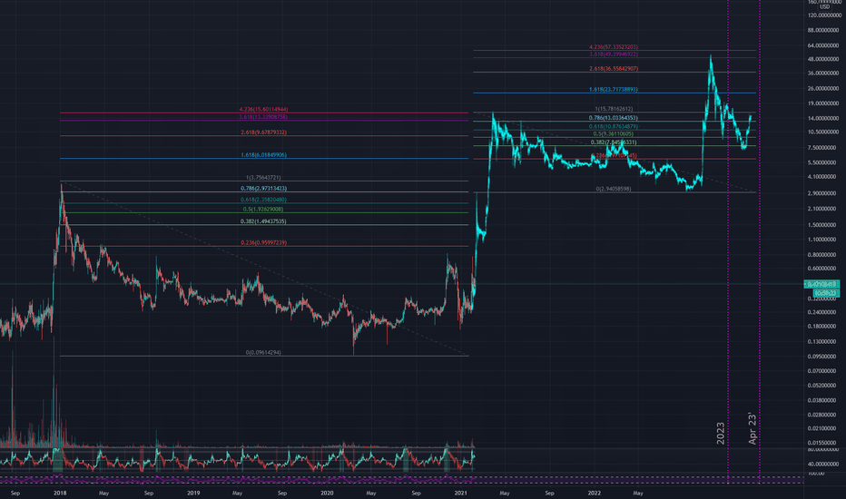Click the 1.618(6.01849906) extension label
This screenshot has height=499, width=846.
click(263, 155)
